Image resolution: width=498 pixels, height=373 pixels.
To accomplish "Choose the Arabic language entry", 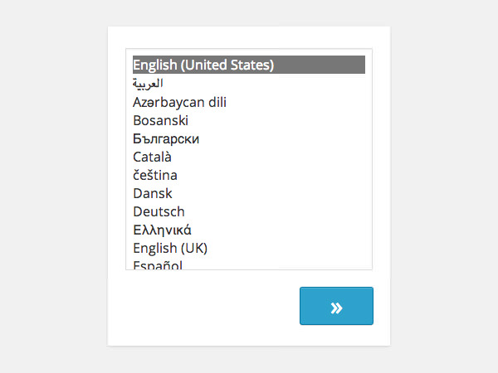I will tap(148, 84).
